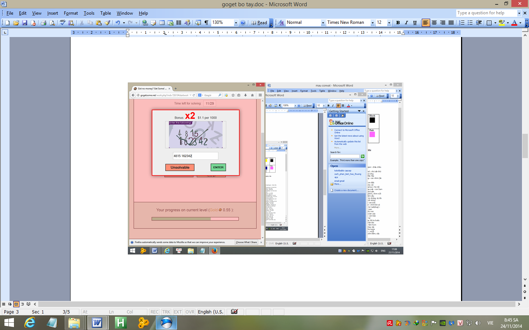This screenshot has height=330, width=529.
Task: Apply the red font color
Action: click(x=514, y=23)
